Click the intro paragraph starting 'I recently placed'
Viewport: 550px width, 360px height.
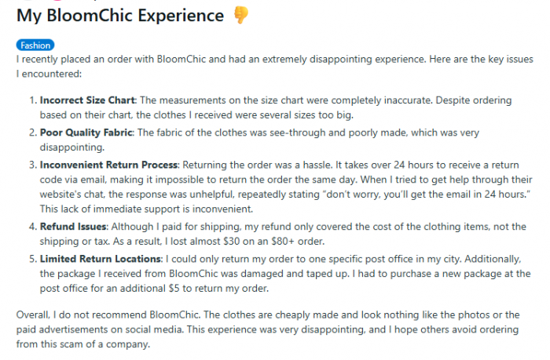pos(275,66)
